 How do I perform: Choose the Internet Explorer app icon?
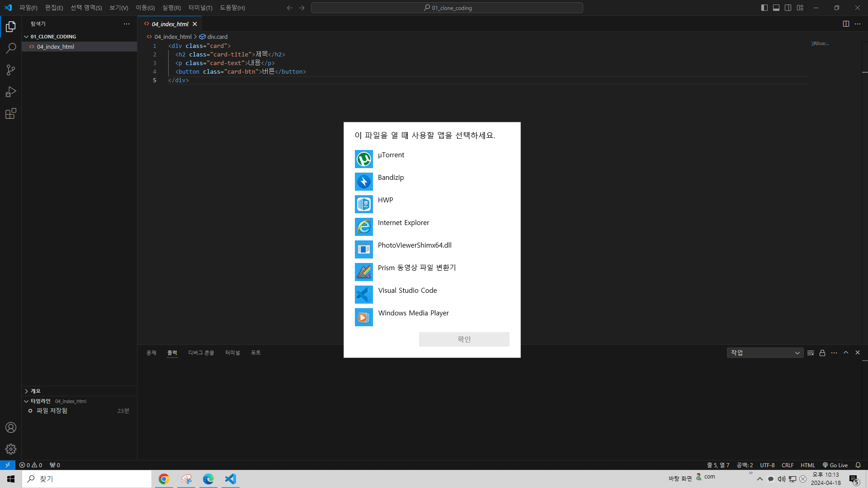point(364,227)
